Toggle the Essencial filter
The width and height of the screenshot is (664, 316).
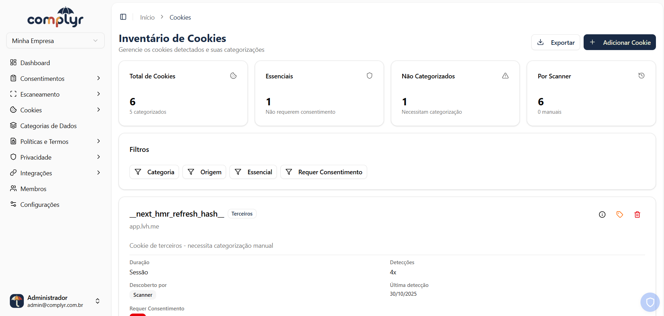(x=253, y=172)
